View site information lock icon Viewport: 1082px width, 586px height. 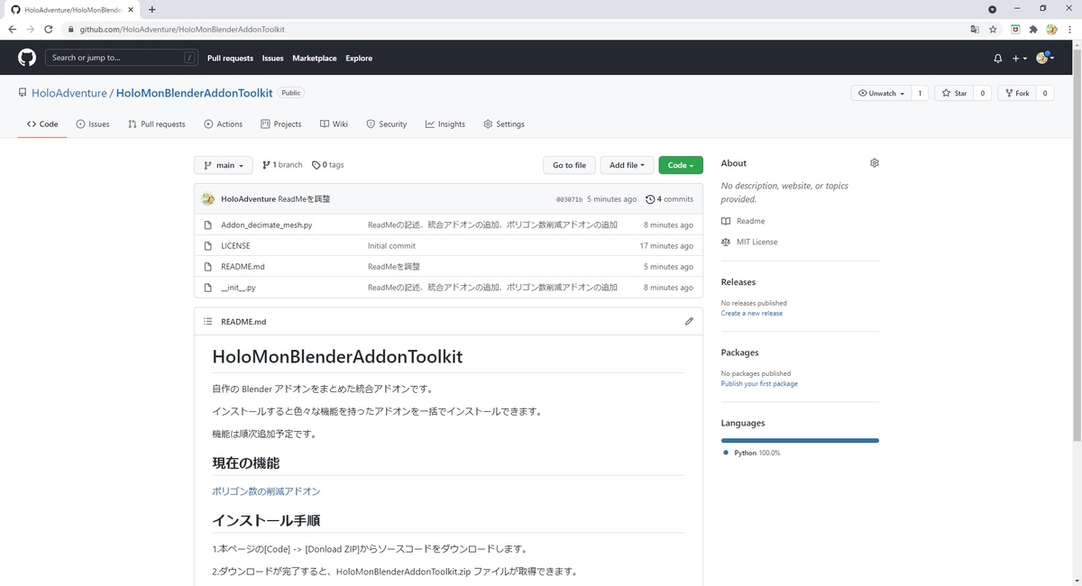click(x=70, y=29)
